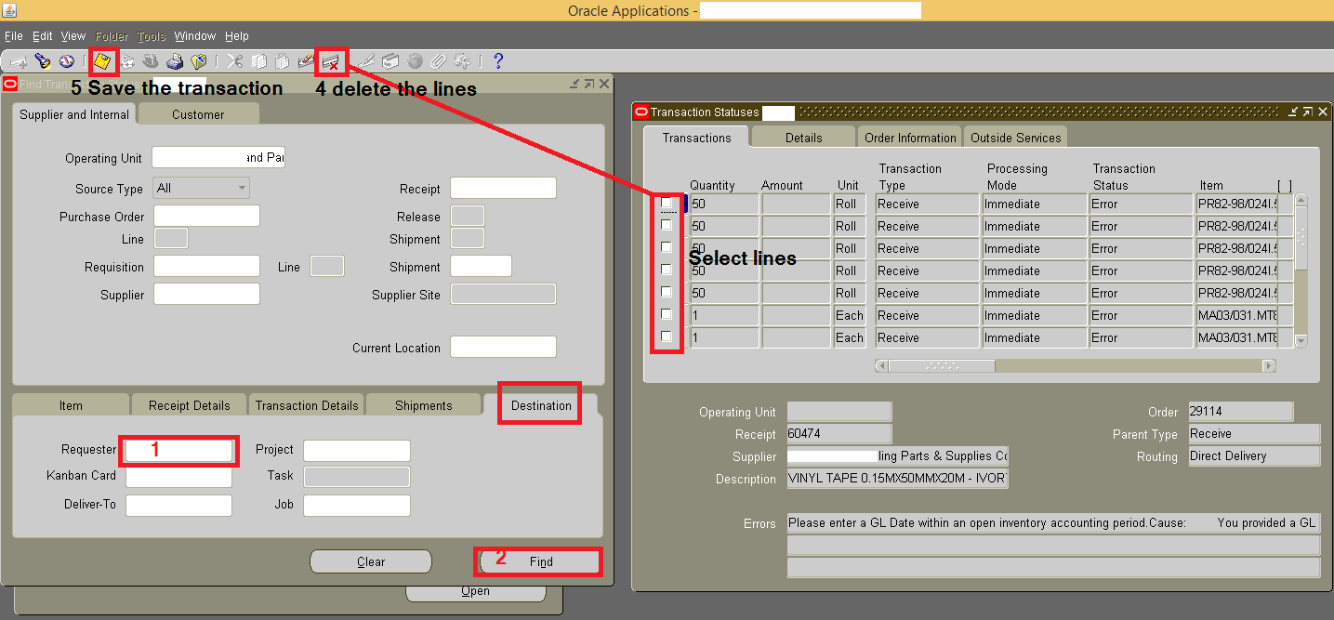
Task: Save the transaction with the diskette icon
Action: point(102,62)
